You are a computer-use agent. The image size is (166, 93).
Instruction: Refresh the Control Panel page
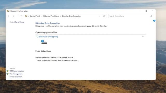(104, 16)
